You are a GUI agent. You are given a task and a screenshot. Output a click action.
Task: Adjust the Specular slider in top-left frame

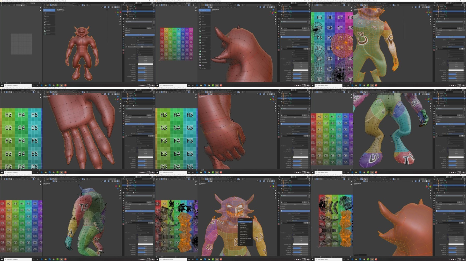(x=145, y=68)
